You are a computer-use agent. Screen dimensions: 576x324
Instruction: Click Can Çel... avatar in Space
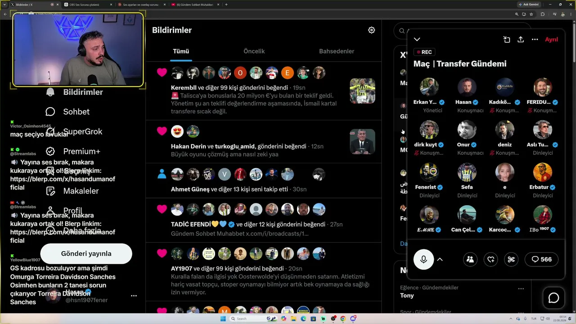coord(467,215)
